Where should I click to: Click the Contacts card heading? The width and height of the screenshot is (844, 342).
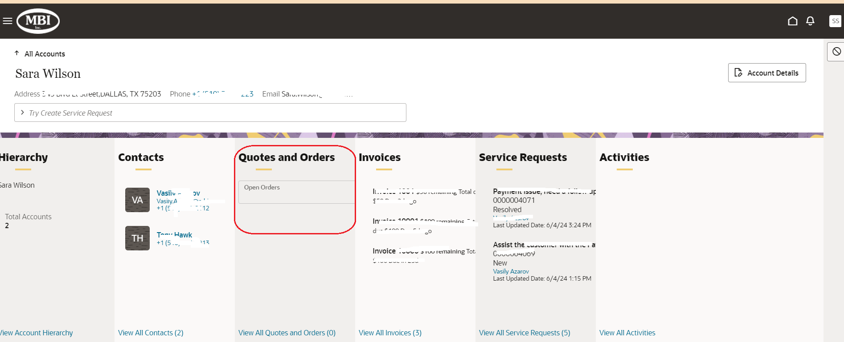[141, 157]
